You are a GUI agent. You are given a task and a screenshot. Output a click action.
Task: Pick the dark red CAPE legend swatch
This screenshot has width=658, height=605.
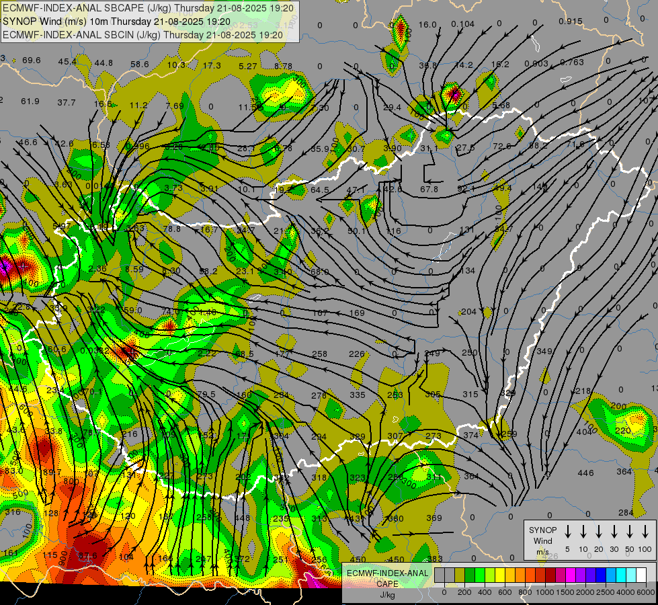tap(550, 575)
